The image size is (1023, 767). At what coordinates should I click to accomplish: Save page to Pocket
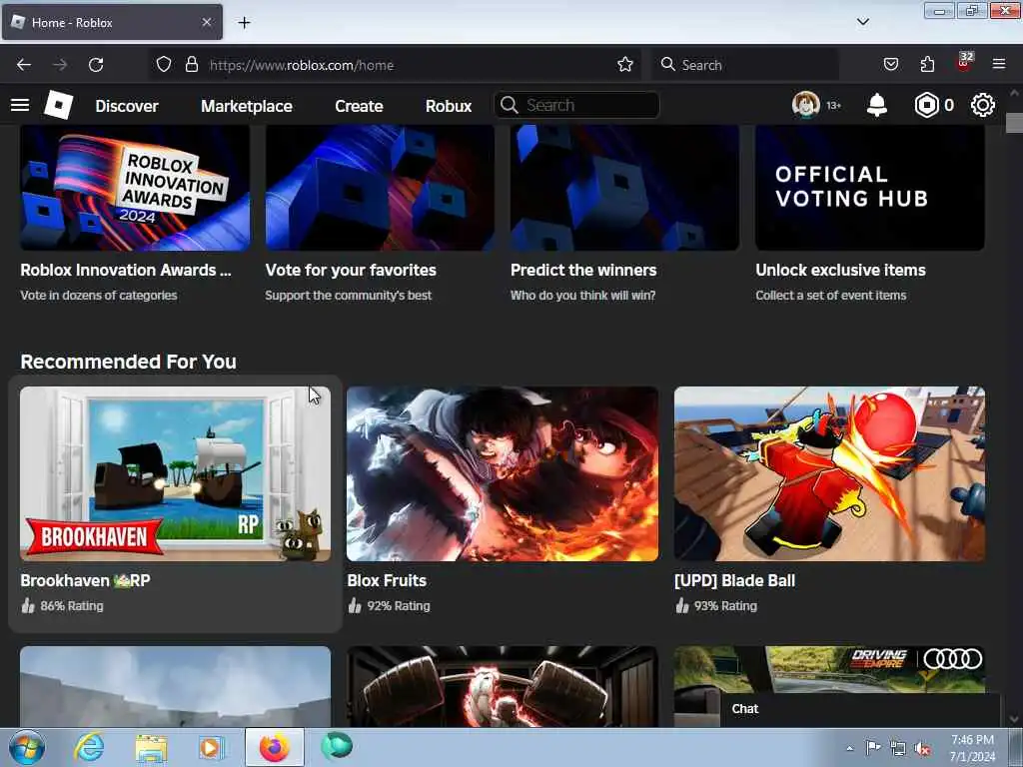pyautogui.click(x=890, y=65)
